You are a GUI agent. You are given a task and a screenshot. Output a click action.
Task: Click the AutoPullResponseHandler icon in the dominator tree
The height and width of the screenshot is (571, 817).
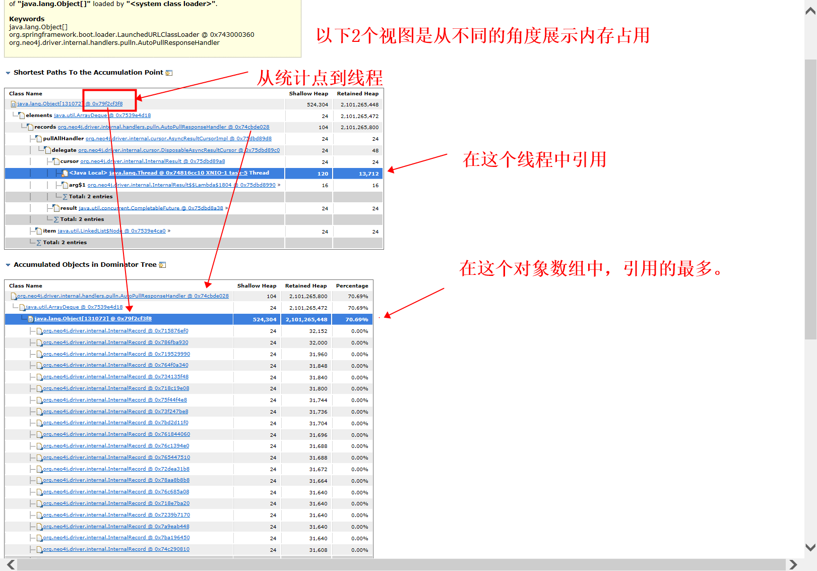14,296
